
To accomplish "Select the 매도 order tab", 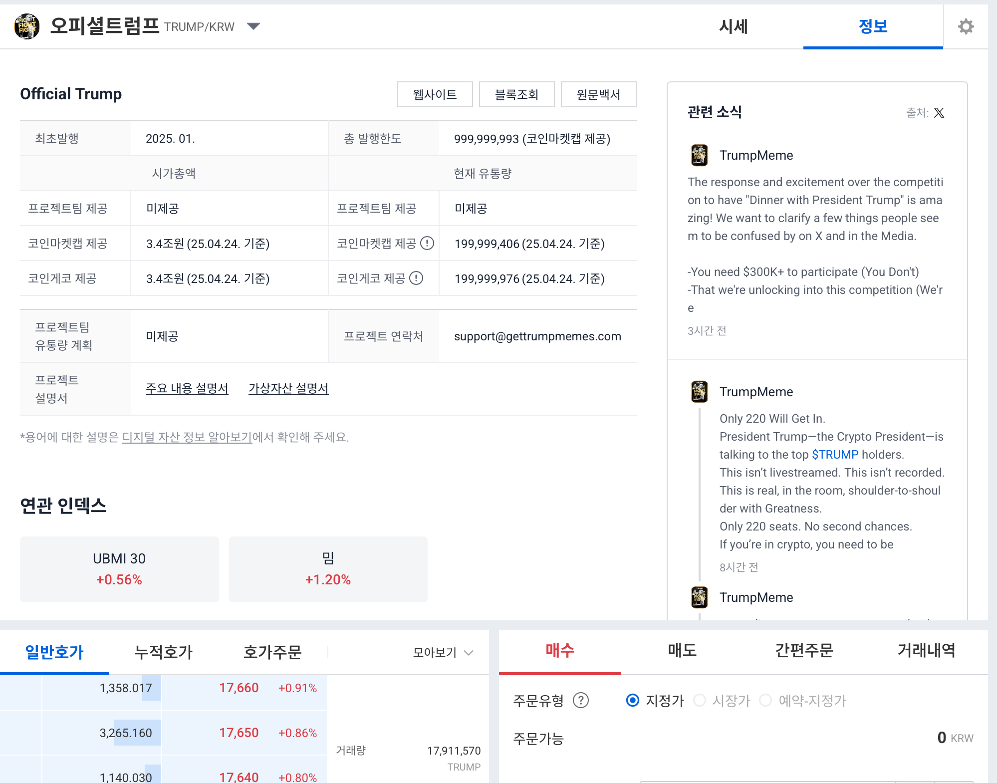I will [x=682, y=650].
